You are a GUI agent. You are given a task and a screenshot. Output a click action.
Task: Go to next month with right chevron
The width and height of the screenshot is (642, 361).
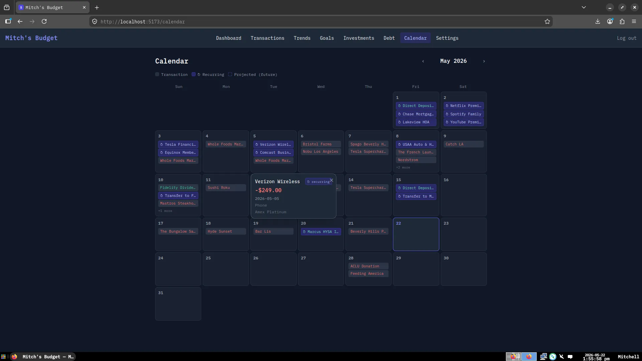click(x=484, y=61)
